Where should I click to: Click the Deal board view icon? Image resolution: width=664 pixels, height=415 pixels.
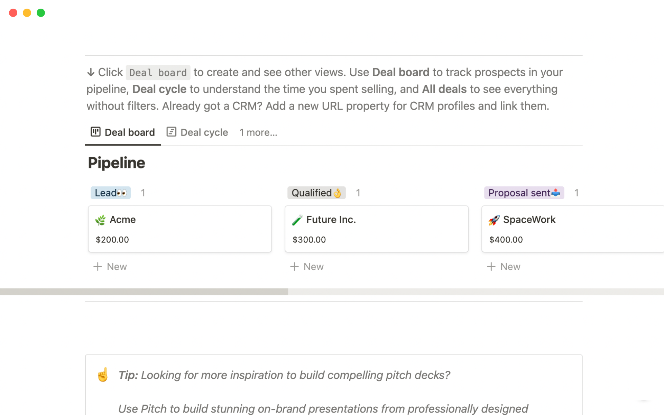click(x=95, y=132)
